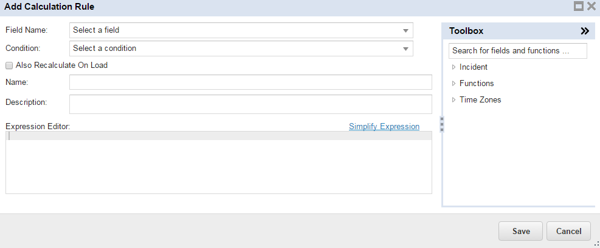Expand the Time Zones tree node
This screenshot has height=248, width=600.
453,100
